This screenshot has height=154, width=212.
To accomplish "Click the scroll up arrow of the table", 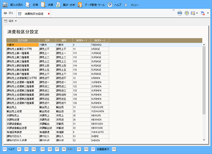I will [x=204, y=45].
